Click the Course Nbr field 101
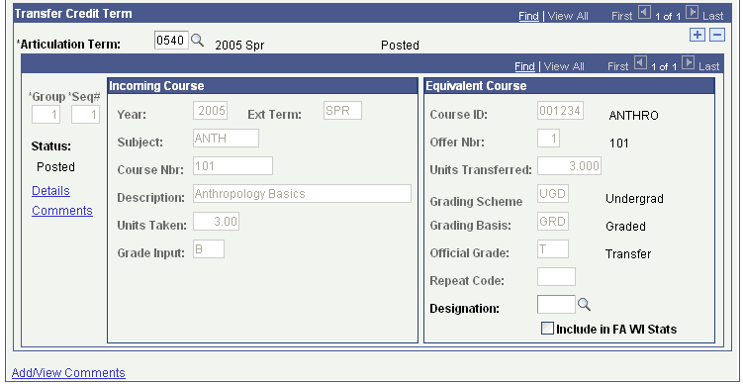743x386 pixels. [x=232, y=166]
